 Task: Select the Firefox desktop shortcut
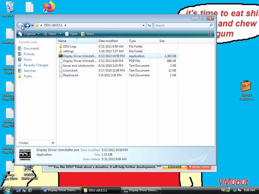[x=49, y=7]
